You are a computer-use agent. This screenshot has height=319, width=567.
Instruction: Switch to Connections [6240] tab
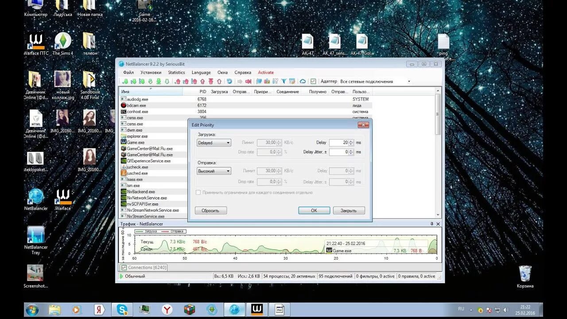[144, 268]
